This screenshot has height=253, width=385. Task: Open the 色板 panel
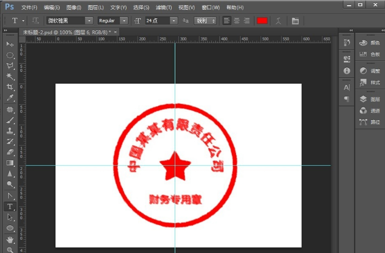coord(370,54)
